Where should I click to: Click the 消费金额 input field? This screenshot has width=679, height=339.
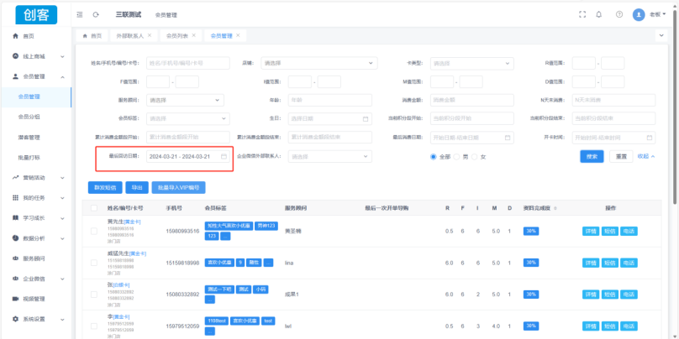click(472, 101)
